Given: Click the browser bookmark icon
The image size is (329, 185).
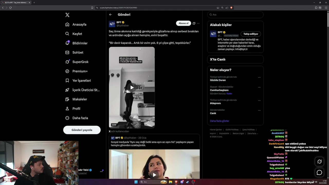Looking at the screenshot, I should (92, 8).
